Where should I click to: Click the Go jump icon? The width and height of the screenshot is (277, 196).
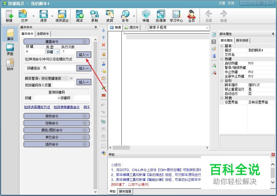coord(103,121)
